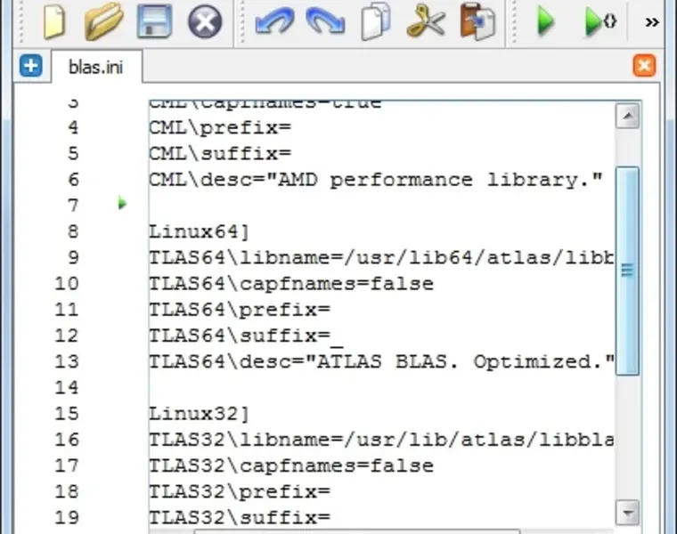Click the vertical scrollbar thumb
Screen dimensions: 677x534
[x=627, y=271]
